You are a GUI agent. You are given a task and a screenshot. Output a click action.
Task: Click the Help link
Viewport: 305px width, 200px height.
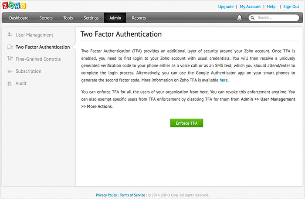(x=271, y=7)
